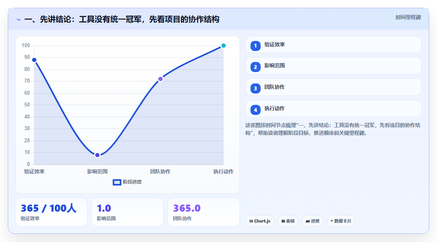The width and height of the screenshot is (437, 242).
Task: Open the Chart.js tag
Action: click(x=260, y=221)
